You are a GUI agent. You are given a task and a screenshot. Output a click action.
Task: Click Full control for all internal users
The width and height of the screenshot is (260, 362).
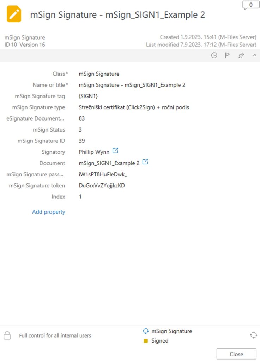[55, 335]
